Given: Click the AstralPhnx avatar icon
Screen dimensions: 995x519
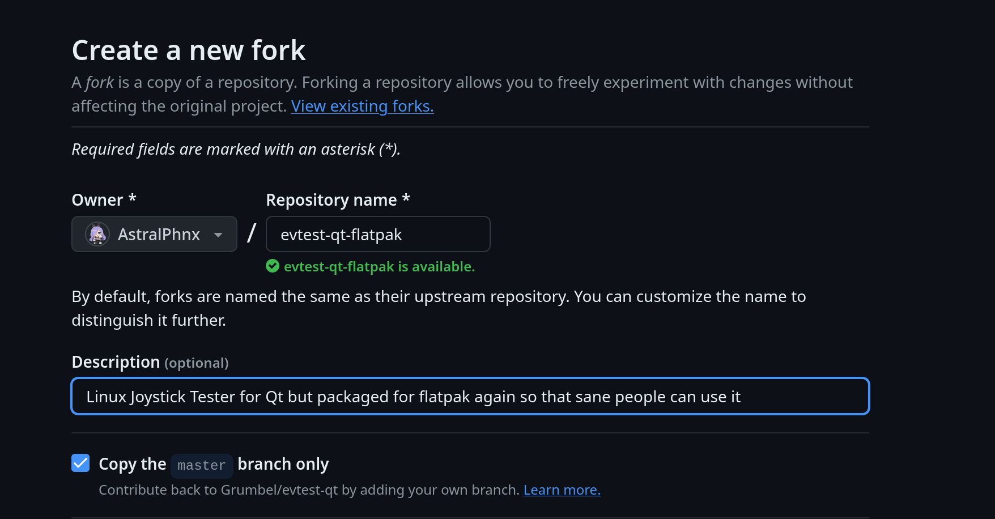Looking at the screenshot, I should tap(97, 234).
